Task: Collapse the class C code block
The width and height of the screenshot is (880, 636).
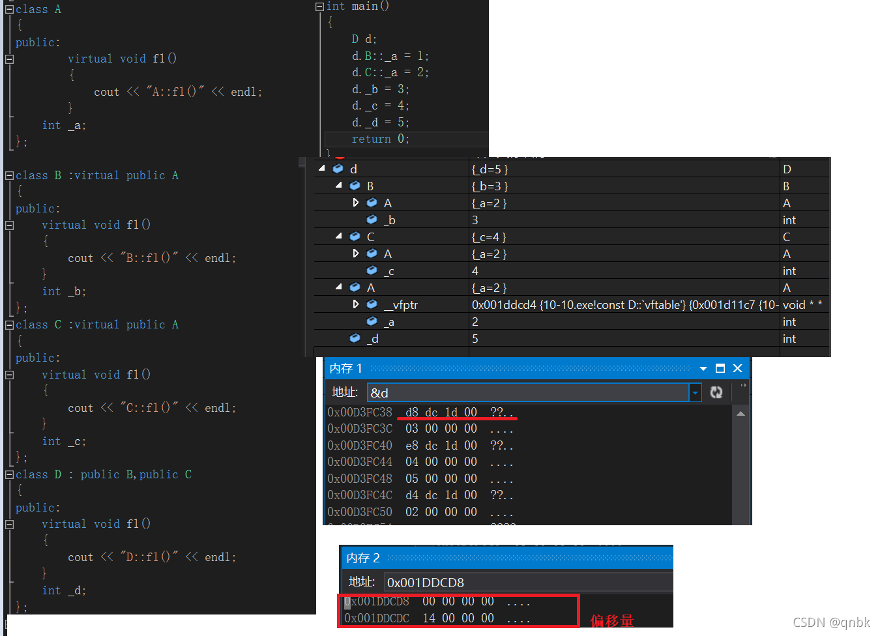Action: (9, 325)
